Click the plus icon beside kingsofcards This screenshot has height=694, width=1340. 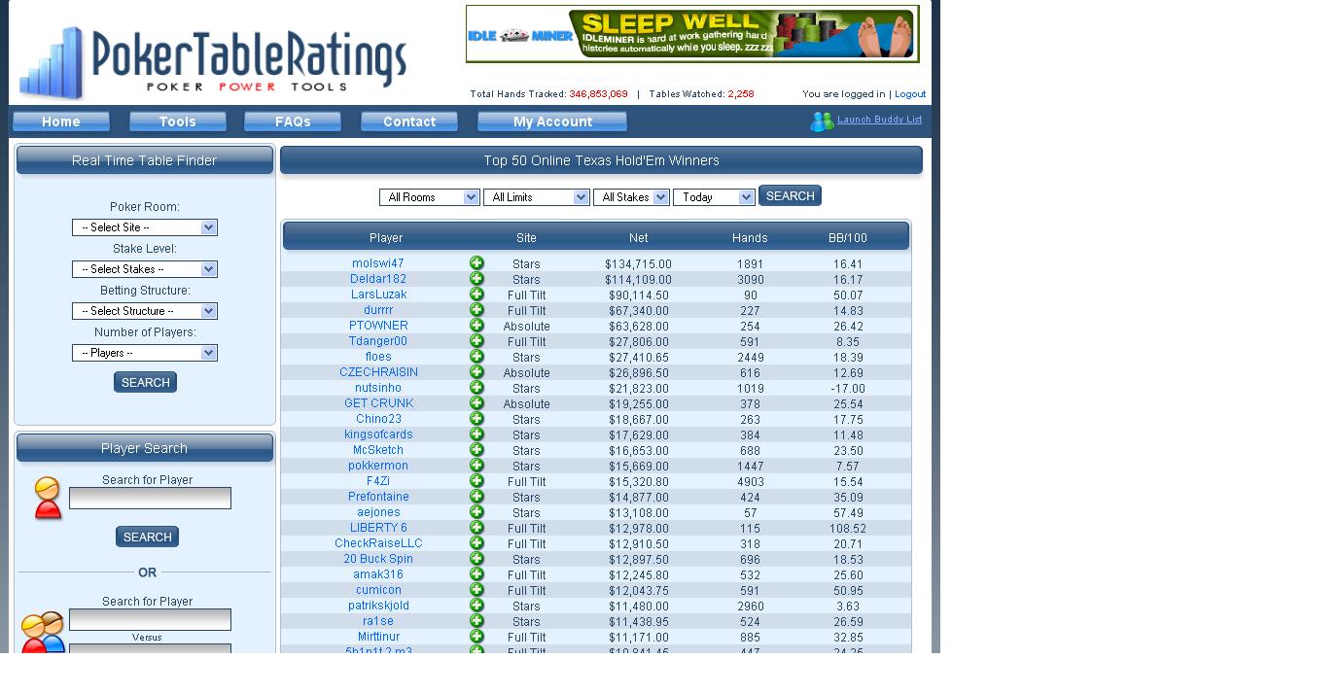click(476, 434)
